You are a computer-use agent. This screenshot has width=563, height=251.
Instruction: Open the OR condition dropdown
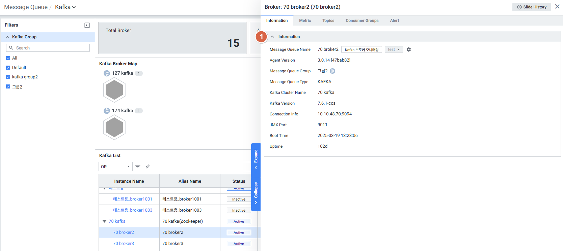[115, 167]
